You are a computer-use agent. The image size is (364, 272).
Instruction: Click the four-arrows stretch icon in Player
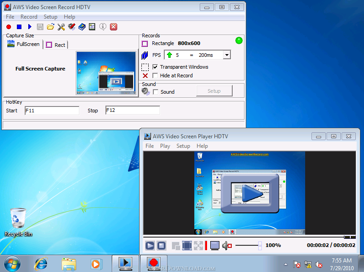pyautogui.click(x=198, y=246)
